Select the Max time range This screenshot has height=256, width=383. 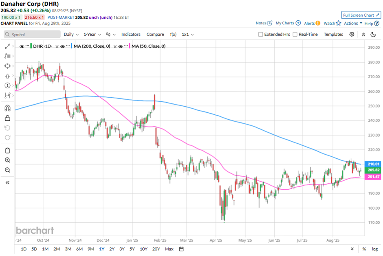[169, 249]
